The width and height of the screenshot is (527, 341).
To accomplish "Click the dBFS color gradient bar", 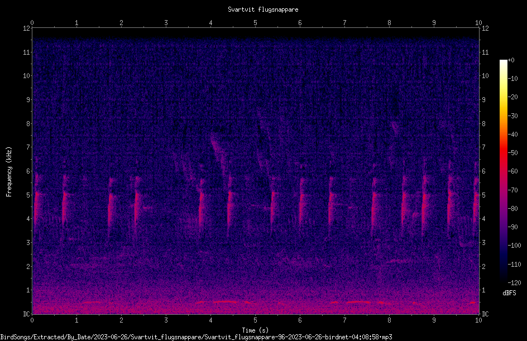I will [x=503, y=171].
